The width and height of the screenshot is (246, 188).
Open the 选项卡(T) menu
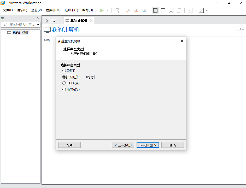tap(71, 10)
